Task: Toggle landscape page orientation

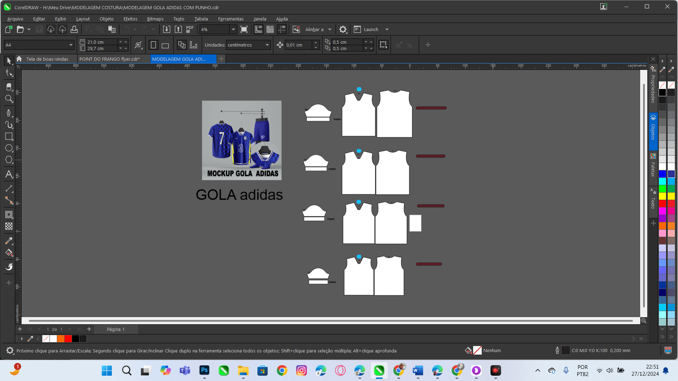Action: pos(165,45)
